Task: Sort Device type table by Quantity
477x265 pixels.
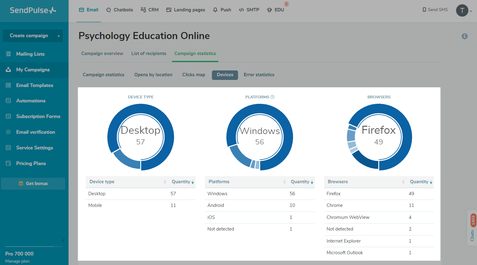Action: (x=183, y=182)
